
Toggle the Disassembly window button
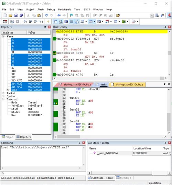[61, 22]
